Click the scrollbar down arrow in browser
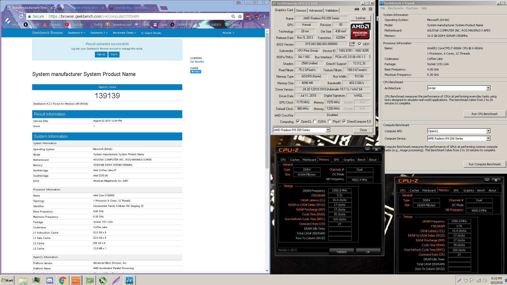This screenshot has height=285, width=507. tap(267, 271)
